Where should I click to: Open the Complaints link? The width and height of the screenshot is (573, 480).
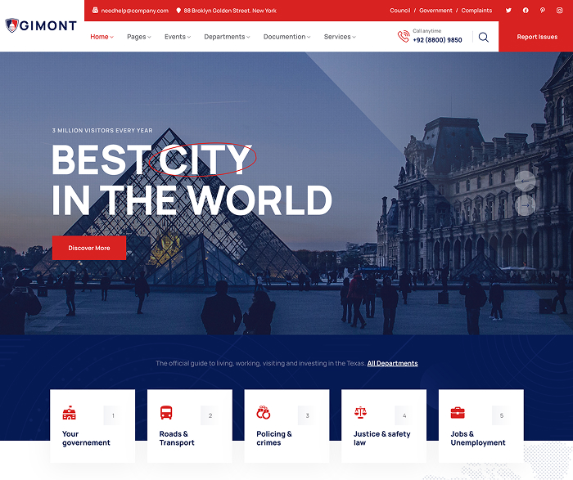476,11
